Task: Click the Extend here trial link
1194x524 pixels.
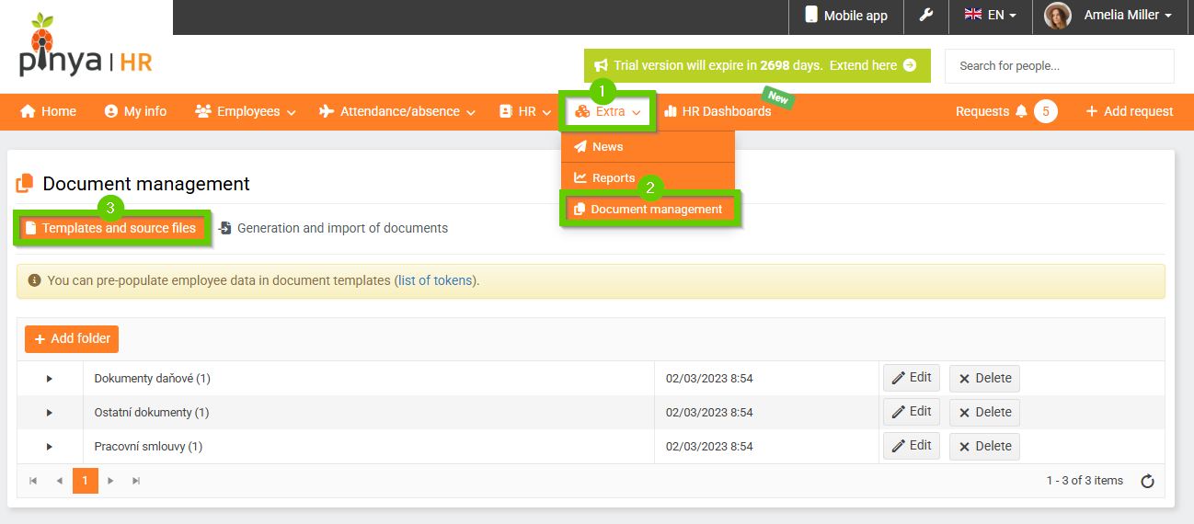Action: point(872,65)
